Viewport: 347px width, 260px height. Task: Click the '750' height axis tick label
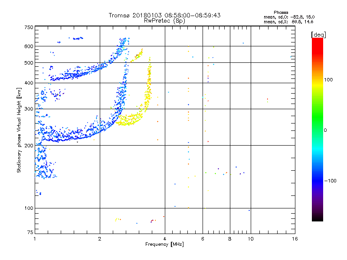click(29, 27)
